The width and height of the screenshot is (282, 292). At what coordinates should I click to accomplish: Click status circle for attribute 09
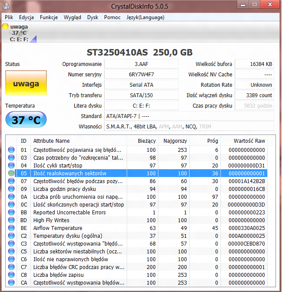[11, 189]
